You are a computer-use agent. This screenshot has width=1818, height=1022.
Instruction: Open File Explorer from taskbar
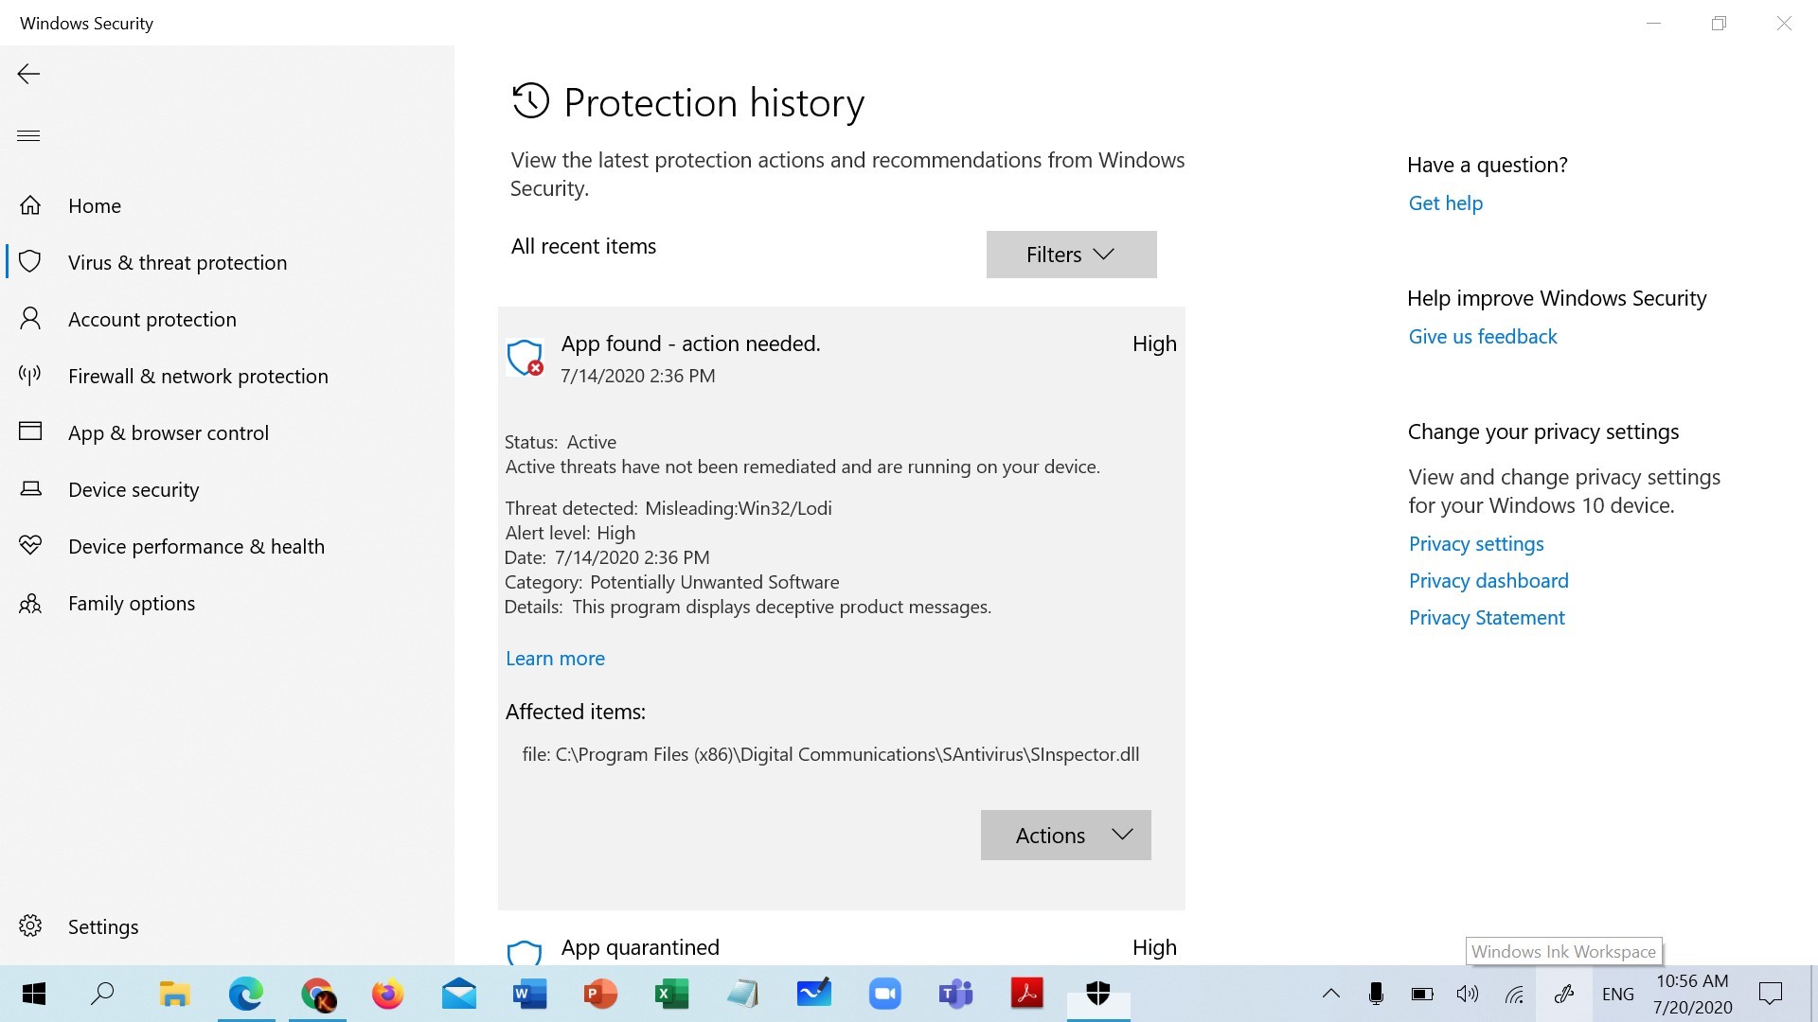(x=174, y=994)
